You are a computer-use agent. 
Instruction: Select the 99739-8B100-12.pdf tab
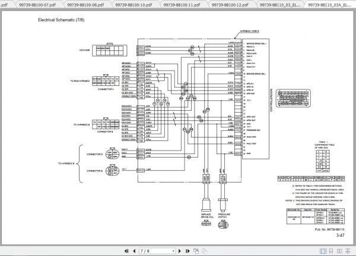tap(230, 5)
